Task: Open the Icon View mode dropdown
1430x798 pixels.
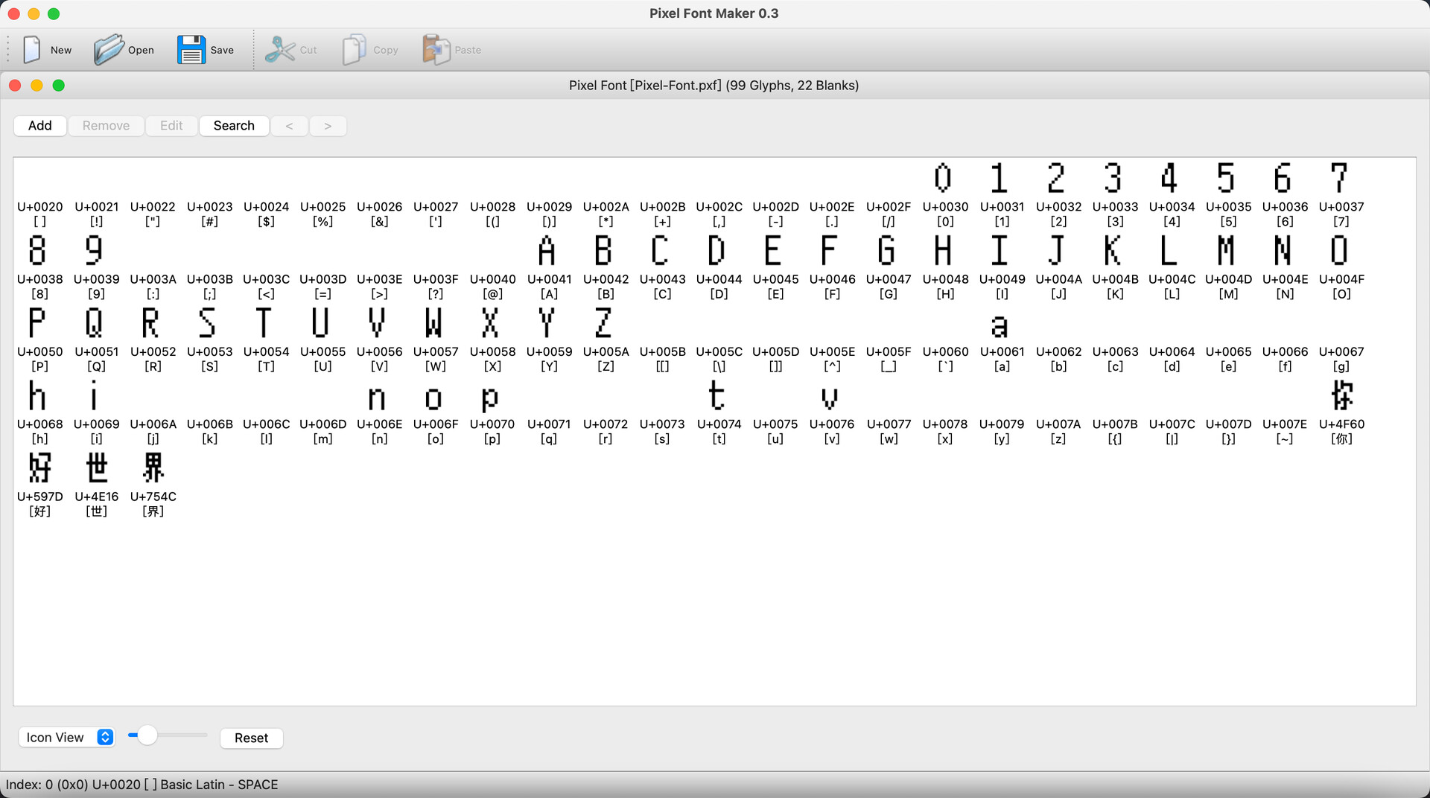Action: coord(66,737)
